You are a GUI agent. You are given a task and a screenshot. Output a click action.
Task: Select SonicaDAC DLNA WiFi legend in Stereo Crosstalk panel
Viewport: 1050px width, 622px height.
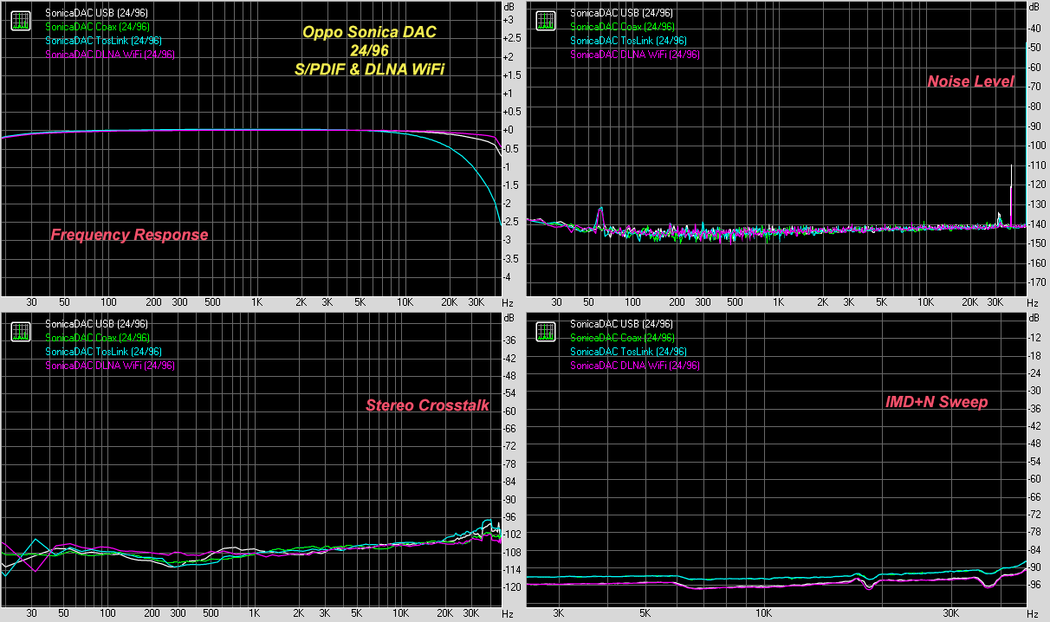[x=110, y=366]
